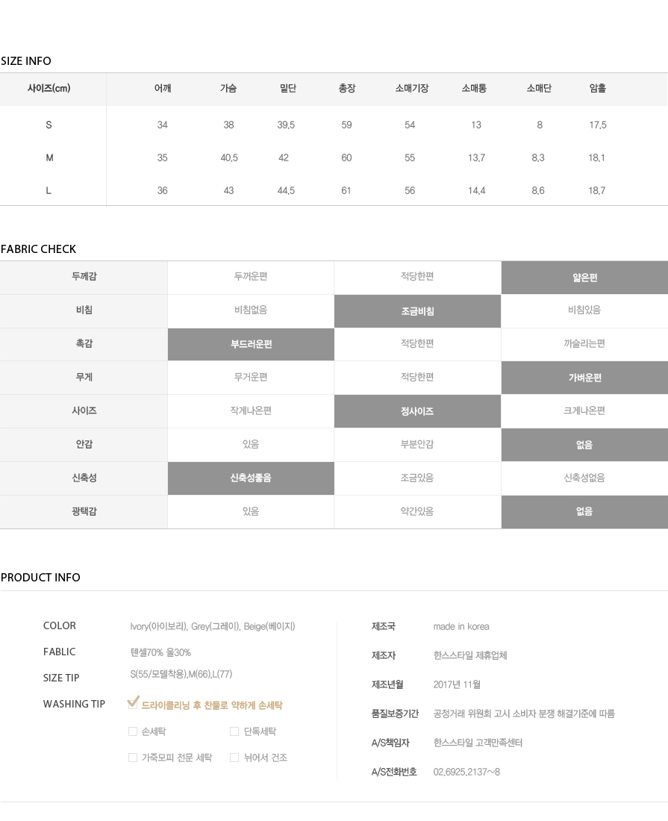Click the 촉감 row label
668x821 pixels.
84,343
